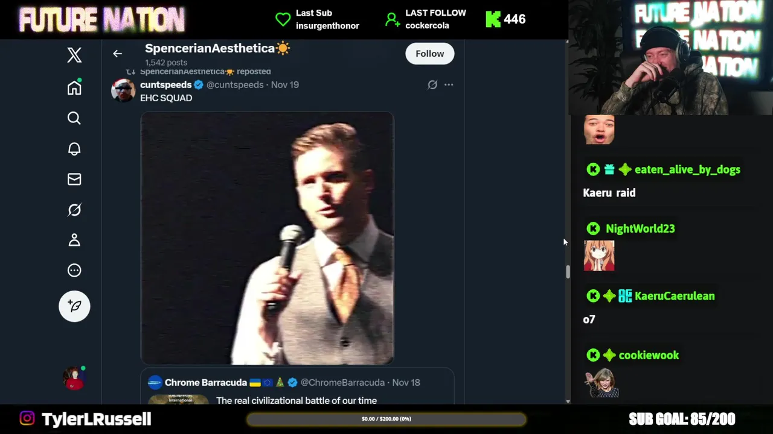Go back using the arrow icon
This screenshot has width=773, height=434.
118,54
